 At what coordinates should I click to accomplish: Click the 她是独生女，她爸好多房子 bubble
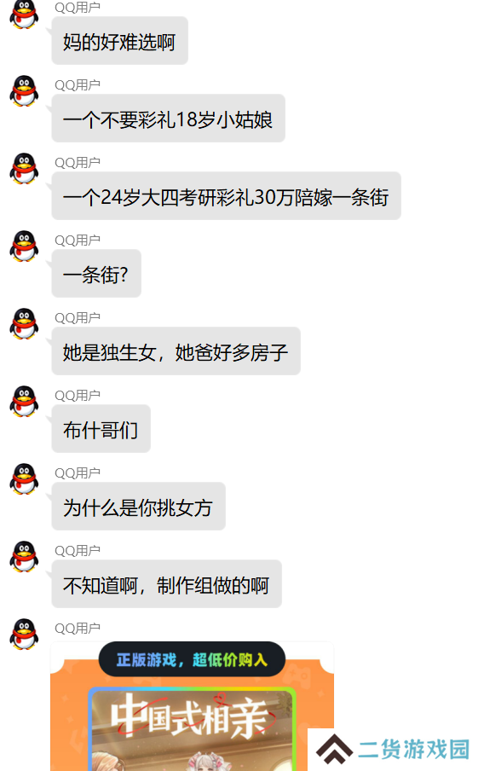(x=176, y=351)
